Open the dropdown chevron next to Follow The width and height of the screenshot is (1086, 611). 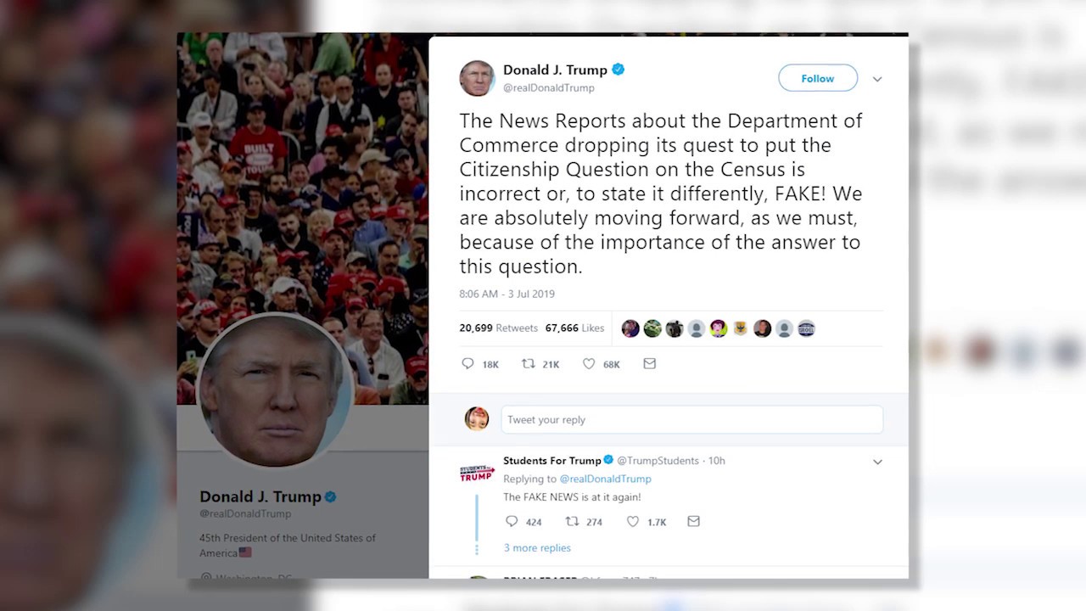(x=877, y=79)
